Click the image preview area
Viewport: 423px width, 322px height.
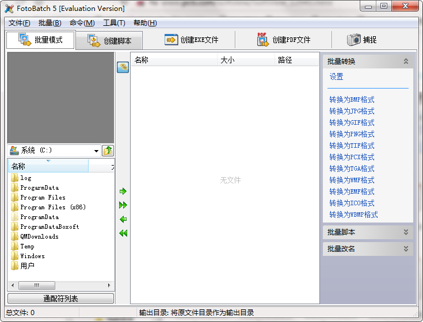pyautogui.click(x=60, y=98)
